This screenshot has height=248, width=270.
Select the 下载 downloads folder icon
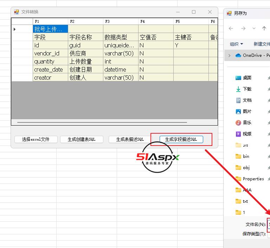tap(238, 89)
